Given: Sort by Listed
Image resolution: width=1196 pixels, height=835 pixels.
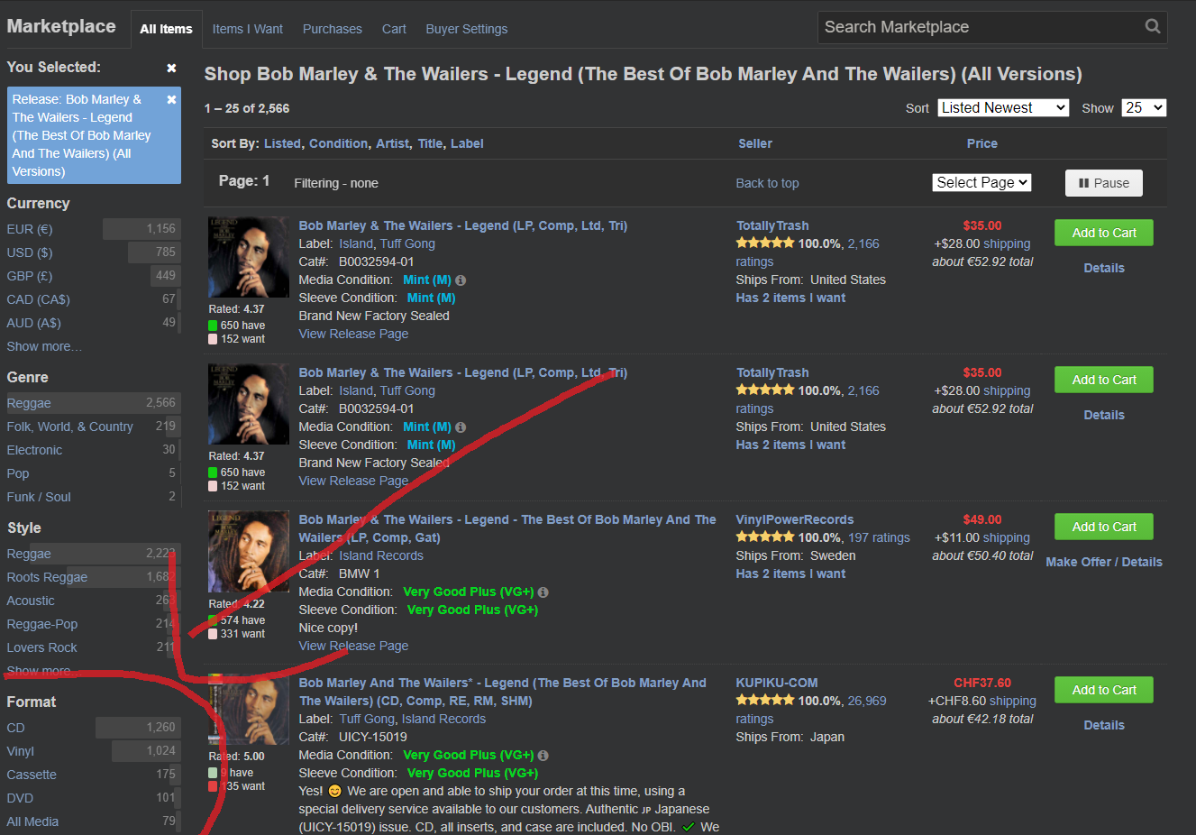Looking at the screenshot, I should pos(282,143).
